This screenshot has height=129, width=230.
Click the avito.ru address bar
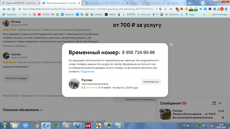click(x=88, y=9)
